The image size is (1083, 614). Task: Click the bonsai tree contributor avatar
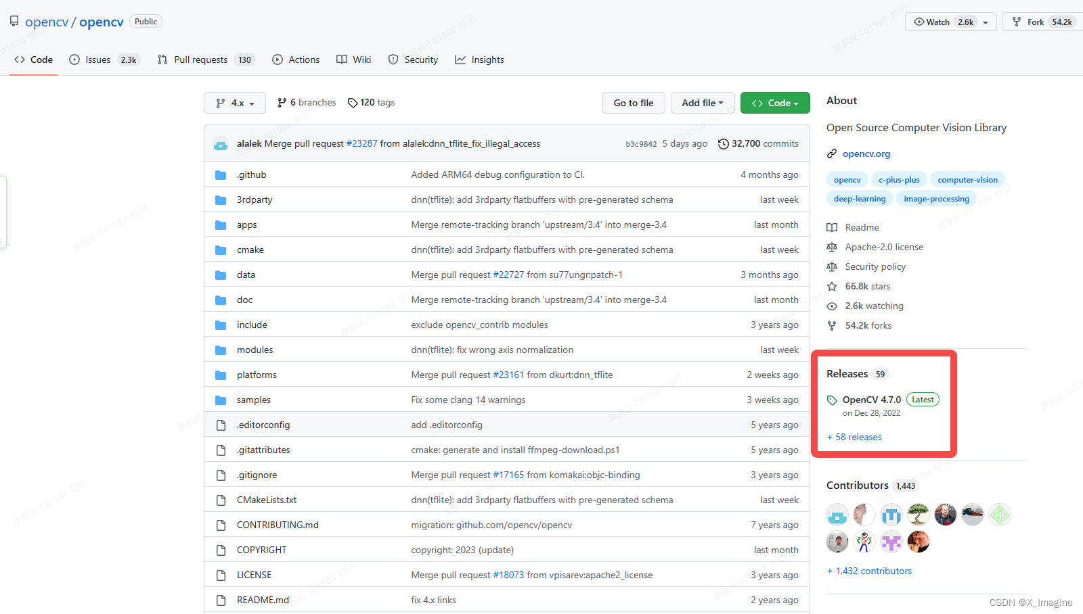(919, 515)
